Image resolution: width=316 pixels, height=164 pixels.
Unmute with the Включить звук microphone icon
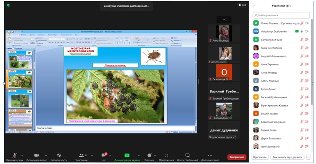15,155
